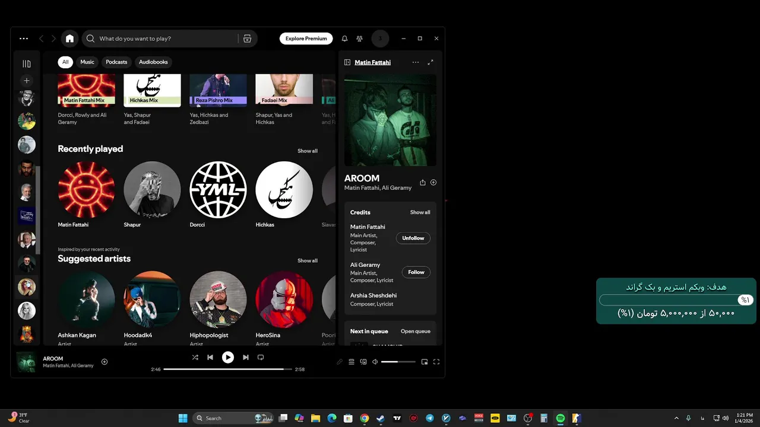The width and height of the screenshot is (760, 427).
Task: Open Chrome from the taskbar
Action: click(365, 418)
